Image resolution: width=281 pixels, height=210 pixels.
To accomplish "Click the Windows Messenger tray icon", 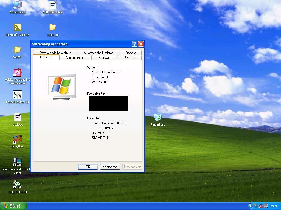I will click(255, 206).
